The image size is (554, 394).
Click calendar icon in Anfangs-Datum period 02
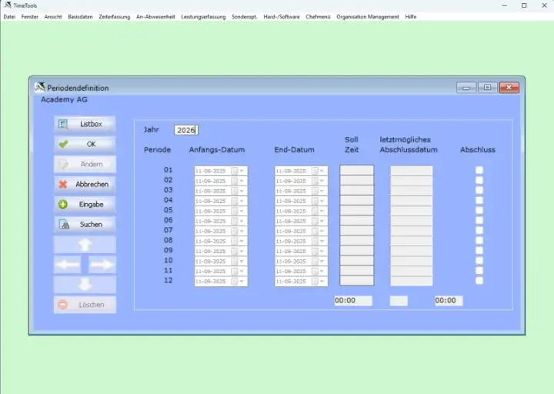coord(234,181)
